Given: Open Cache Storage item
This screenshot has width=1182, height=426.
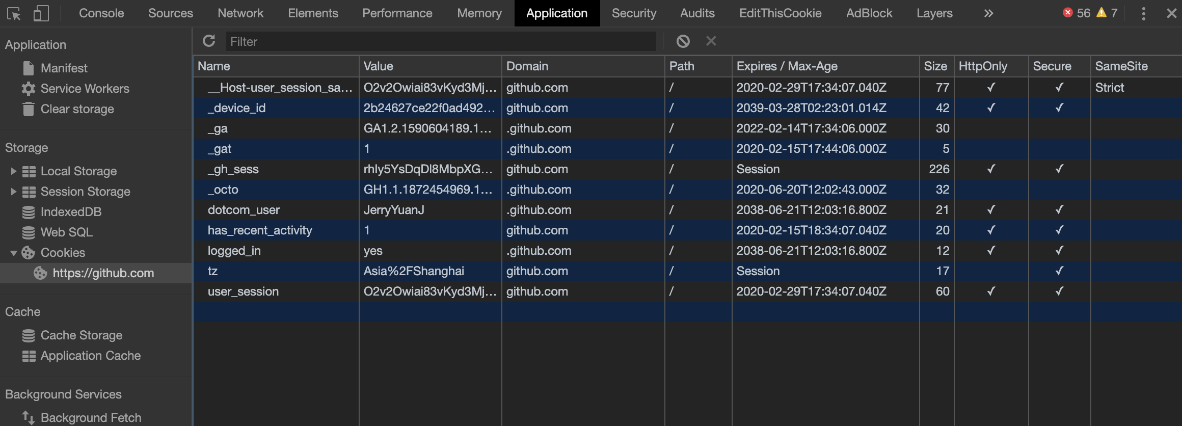Looking at the screenshot, I should coord(81,335).
